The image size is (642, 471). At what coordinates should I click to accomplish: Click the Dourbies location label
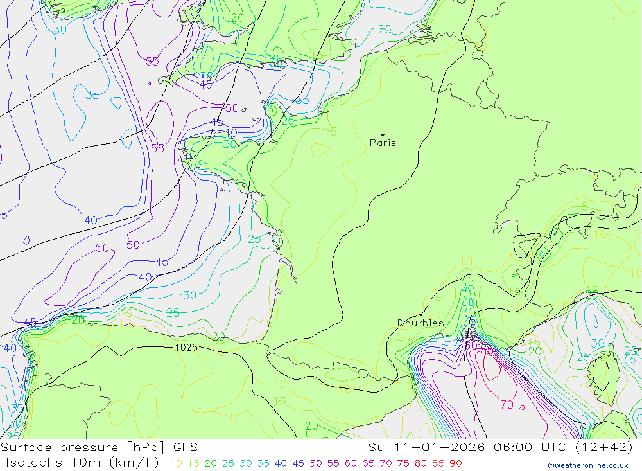pyautogui.click(x=421, y=323)
